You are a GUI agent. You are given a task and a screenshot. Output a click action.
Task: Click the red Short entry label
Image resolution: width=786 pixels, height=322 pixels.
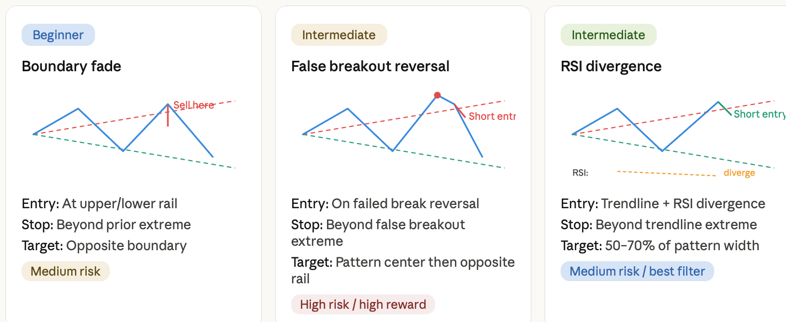[492, 116]
